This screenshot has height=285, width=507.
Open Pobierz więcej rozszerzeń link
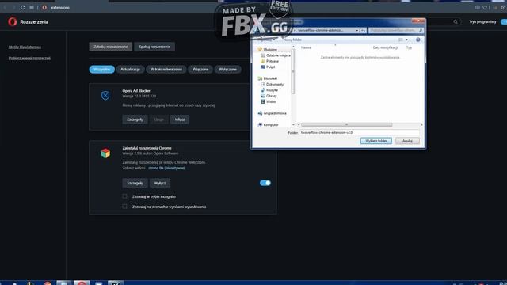(x=29, y=58)
